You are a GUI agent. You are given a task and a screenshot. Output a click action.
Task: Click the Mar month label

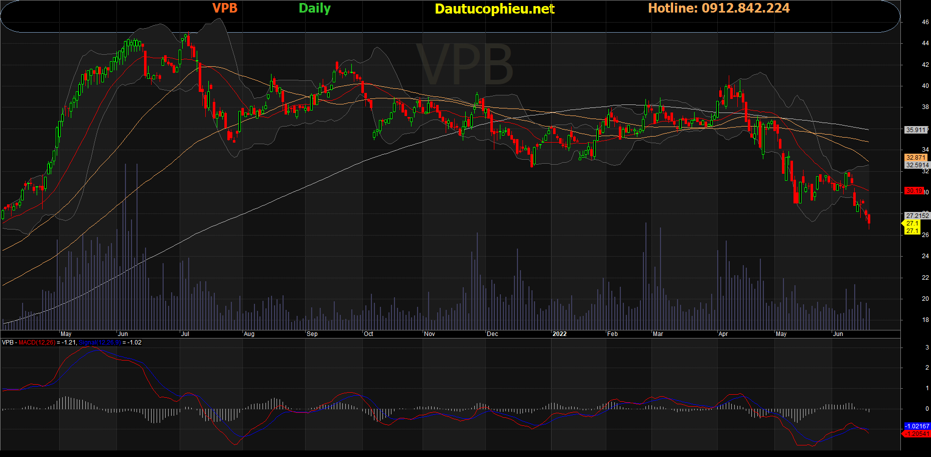[657, 334]
